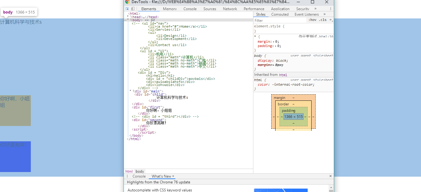The image size is (421, 192).
Task: Open the Memory panel tab
Action: (x=170, y=9)
